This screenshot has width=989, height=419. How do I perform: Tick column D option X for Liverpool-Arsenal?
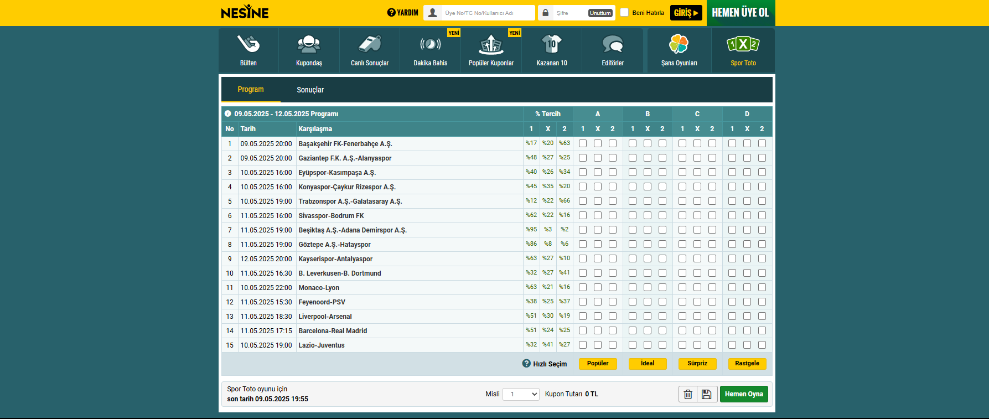coord(747,316)
